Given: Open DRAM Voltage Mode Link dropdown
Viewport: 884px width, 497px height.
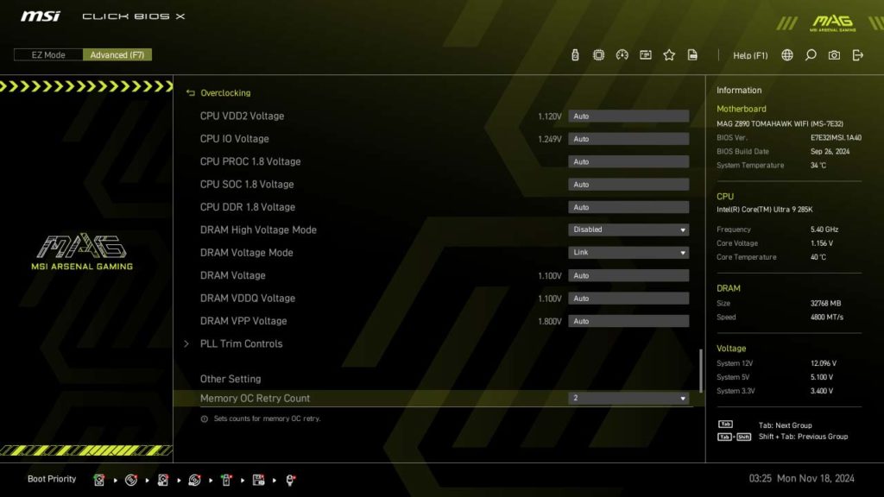Looking at the screenshot, I should pyautogui.click(x=628, y=253).
